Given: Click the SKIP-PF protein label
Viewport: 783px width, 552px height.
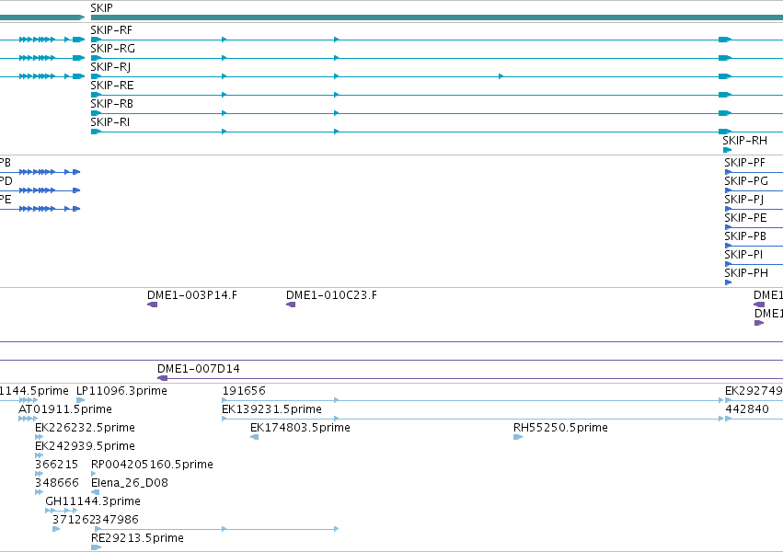Looking at the screenshot, I should [x=744, y=163].
